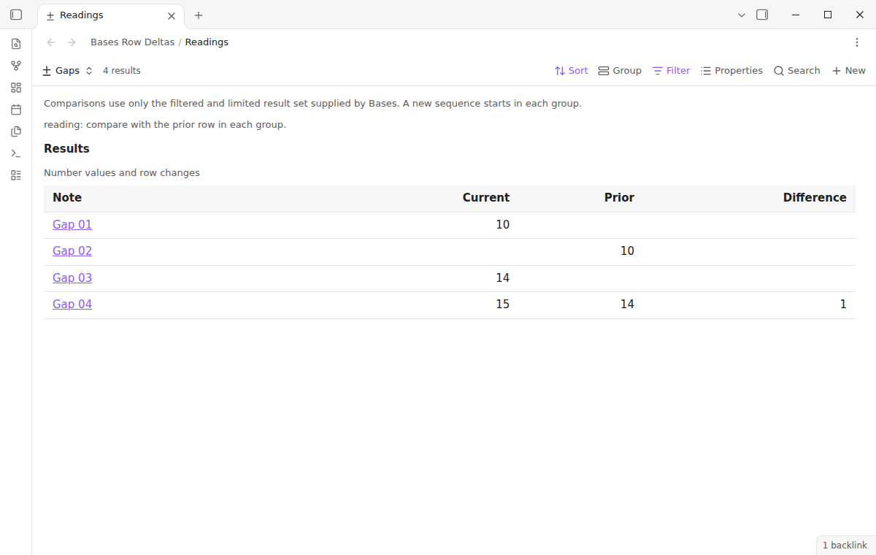Image resolution: width=876 pixels, height=555 pixels.
Task: Open more options vertical dots menu
Action: tap(857, 42)
